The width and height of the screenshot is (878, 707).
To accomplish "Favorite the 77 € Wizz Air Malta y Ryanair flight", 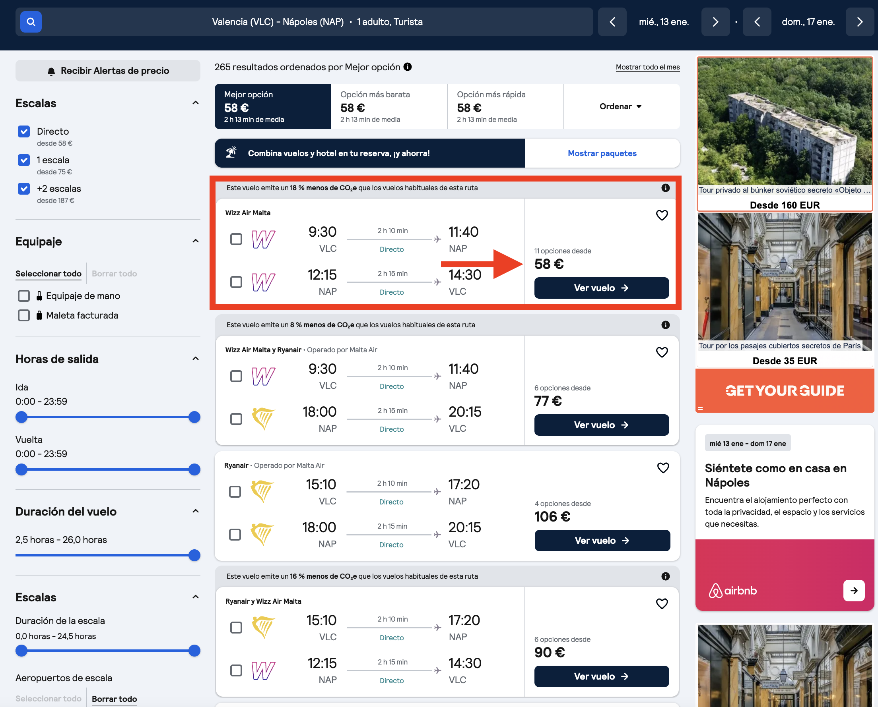I will (x=662, y=352).
